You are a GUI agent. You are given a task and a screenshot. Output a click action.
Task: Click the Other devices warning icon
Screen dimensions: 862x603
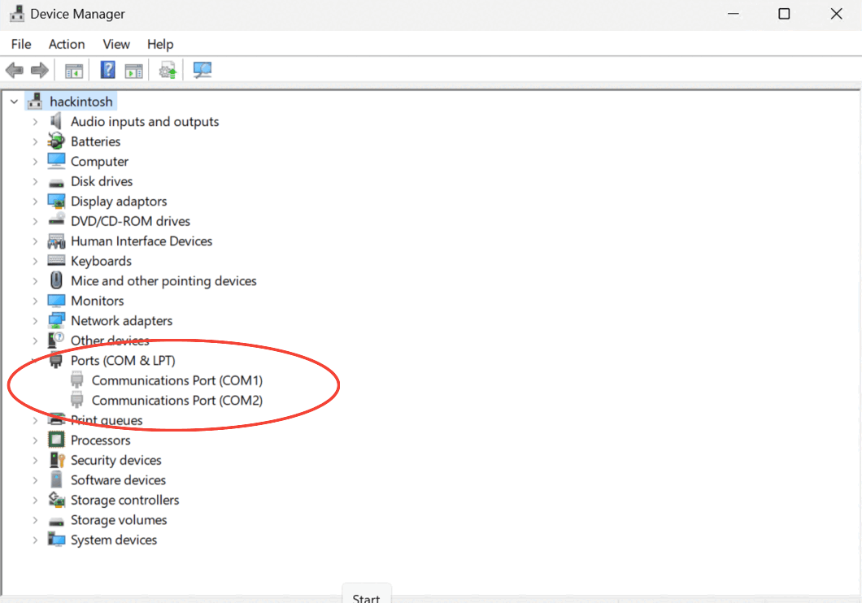pos(55,340)
